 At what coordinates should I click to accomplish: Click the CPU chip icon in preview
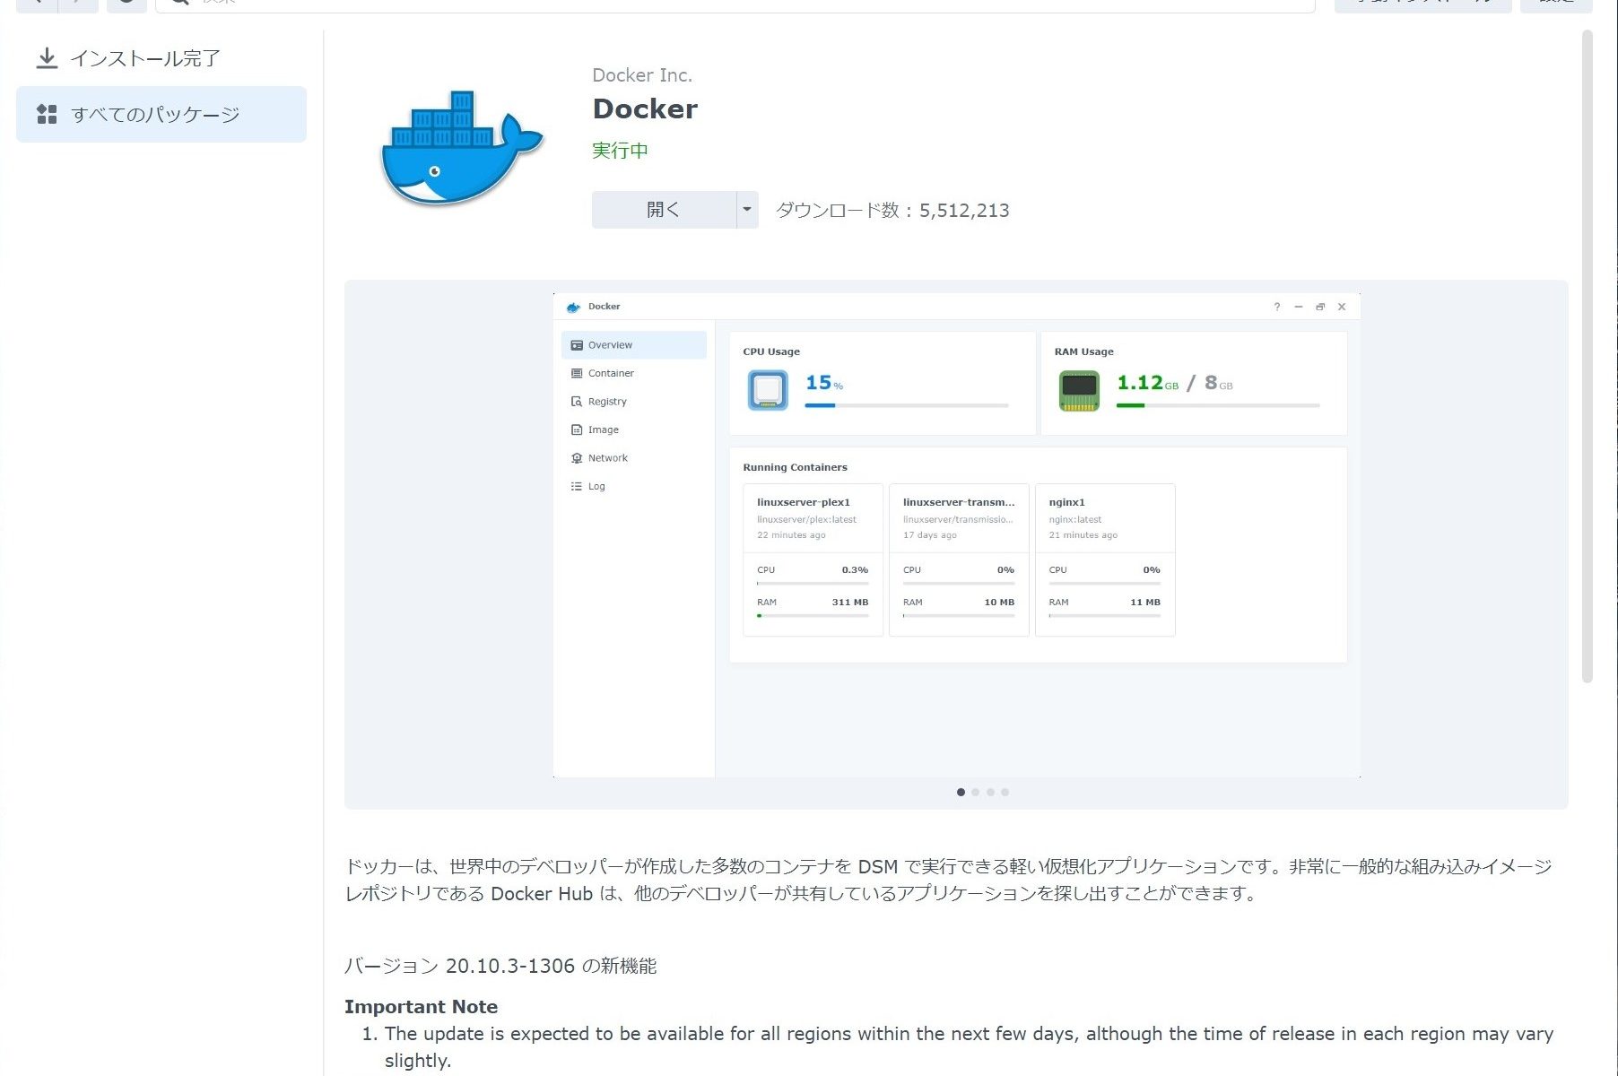(x=768, y=390)
